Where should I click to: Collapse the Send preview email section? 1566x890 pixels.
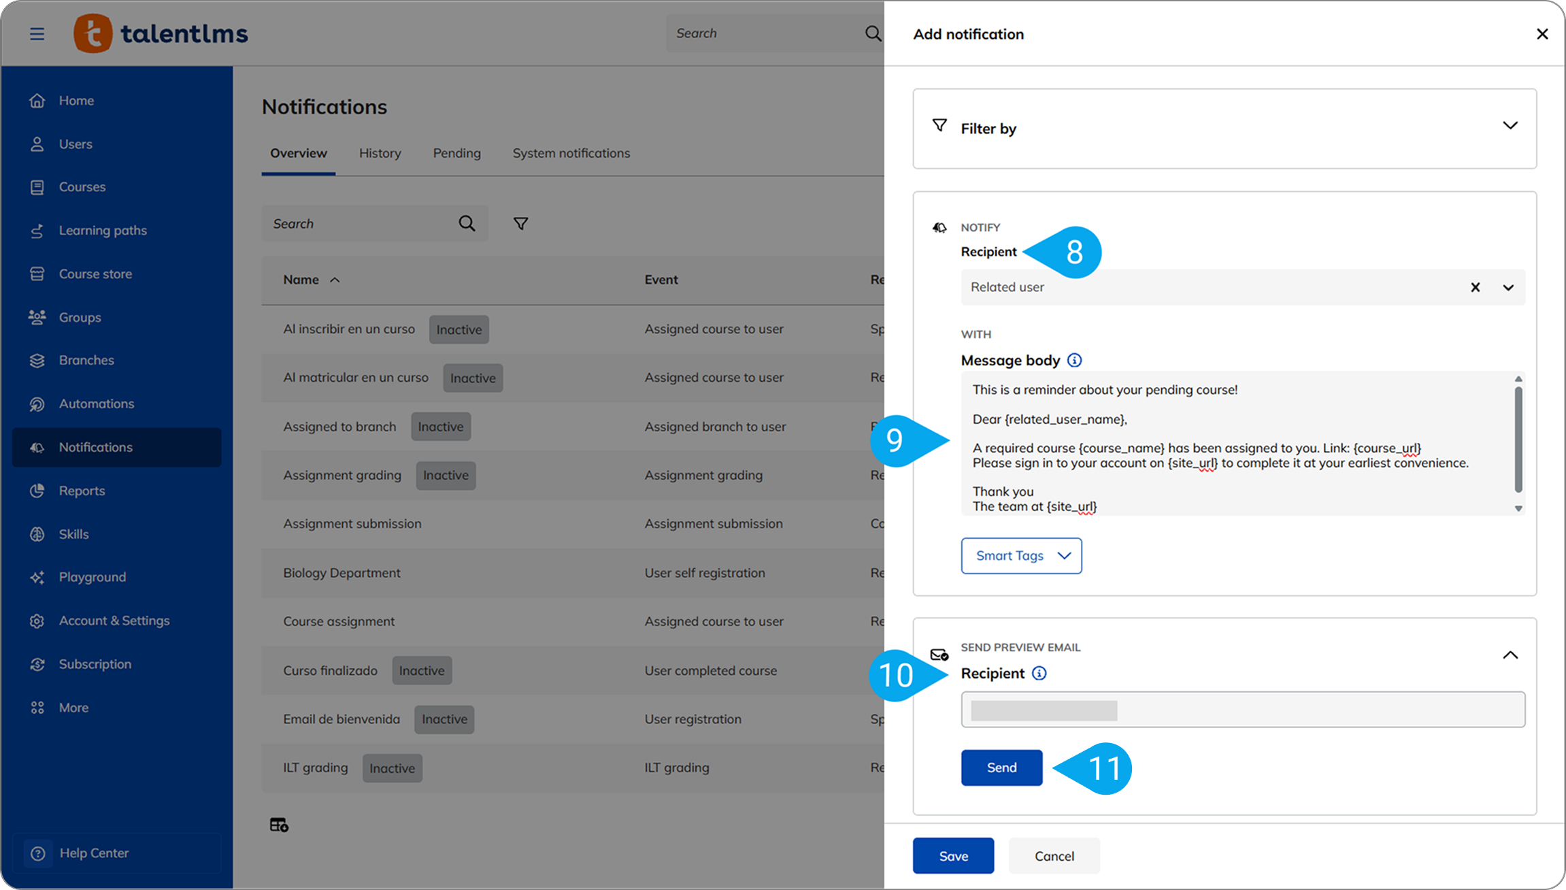coord(1510,655)
